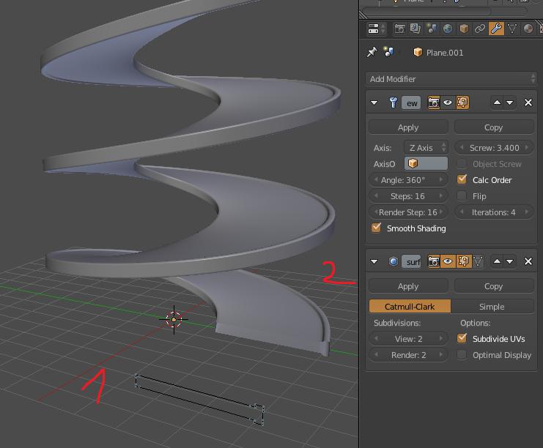Enable the Flip checkbox

[x=462, y=195]
